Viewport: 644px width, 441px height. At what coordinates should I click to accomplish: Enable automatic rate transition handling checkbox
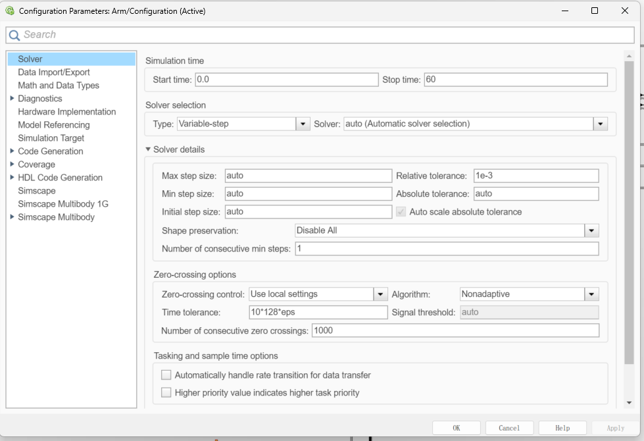click(x=166, y=375)
